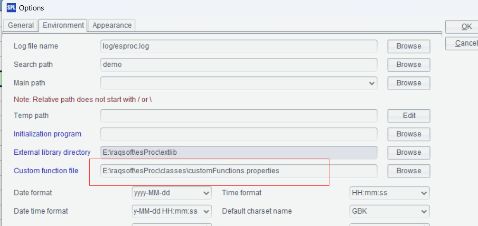
Task: Open the Date format dropdown
Action: click(x=206, y=193)
